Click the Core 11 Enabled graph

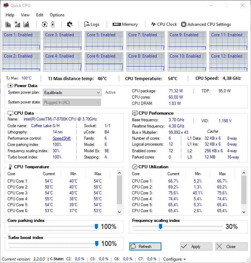pos(228,41)
